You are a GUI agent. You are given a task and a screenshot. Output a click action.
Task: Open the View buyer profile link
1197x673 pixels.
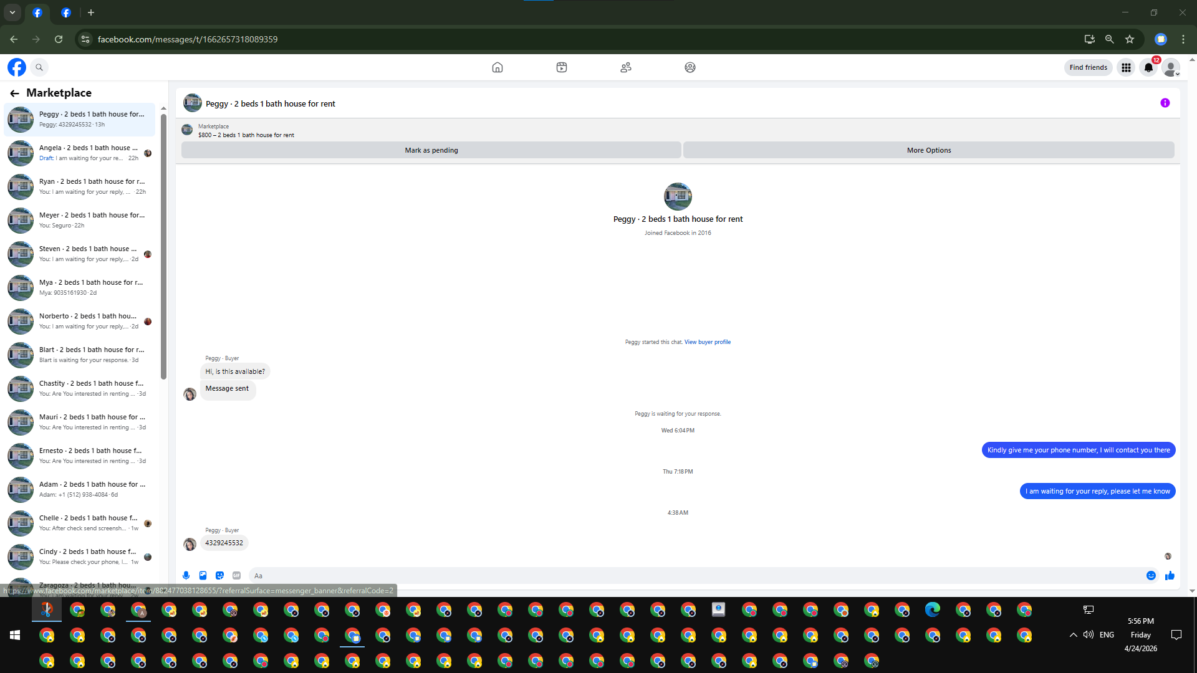pos(708,342)
